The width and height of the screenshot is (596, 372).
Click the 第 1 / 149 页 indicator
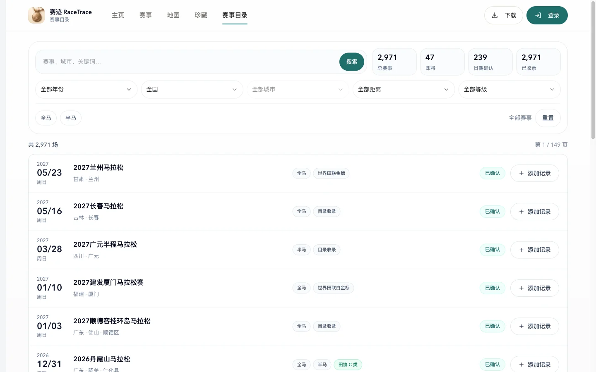click(551, 145)
